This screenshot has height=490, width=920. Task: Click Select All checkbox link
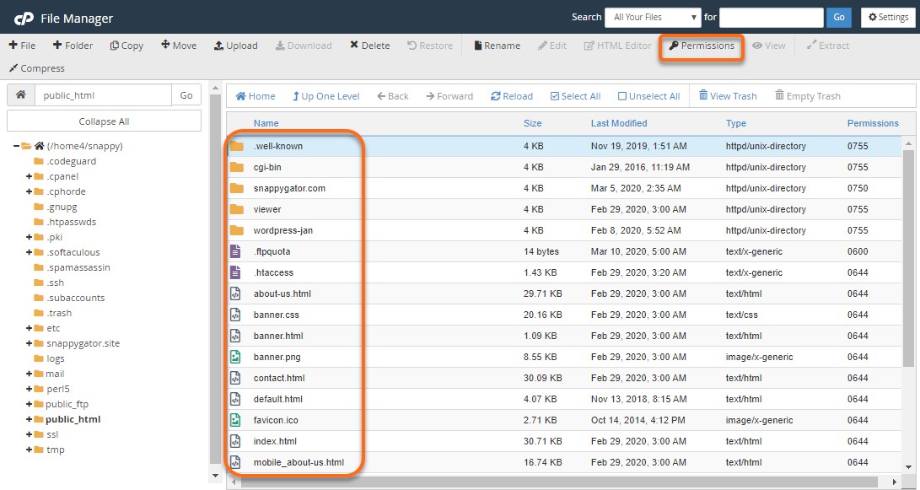click(x=575, y=95)
